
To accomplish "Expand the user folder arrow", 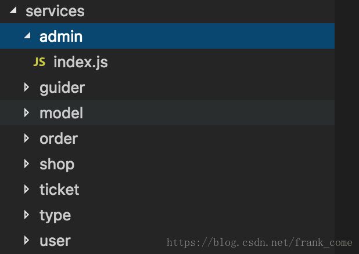I will click(x=27, y=240).
